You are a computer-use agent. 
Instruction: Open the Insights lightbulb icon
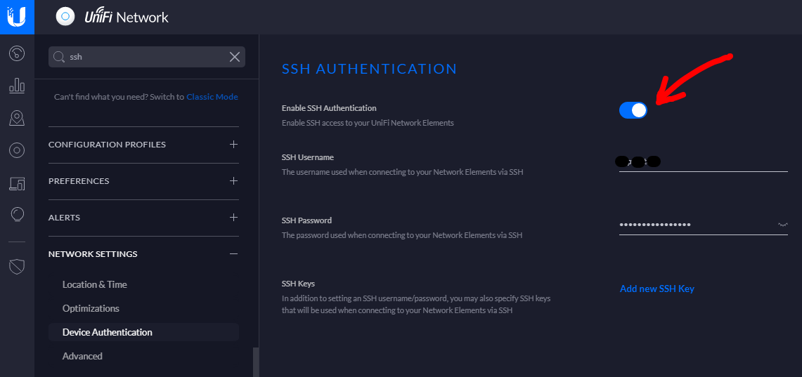point(17,214)
